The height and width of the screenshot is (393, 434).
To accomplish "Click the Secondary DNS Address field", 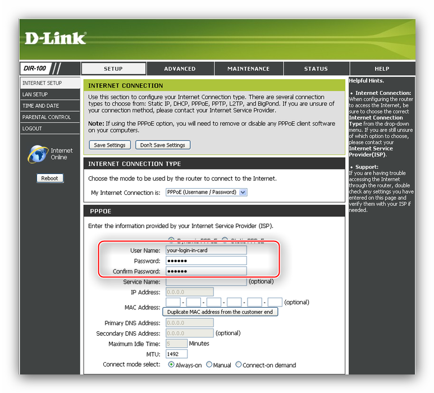I will coord(190,333).
